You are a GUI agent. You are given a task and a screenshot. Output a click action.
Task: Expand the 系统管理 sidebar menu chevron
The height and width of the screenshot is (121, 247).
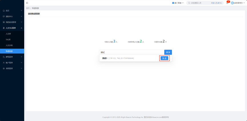21,68
